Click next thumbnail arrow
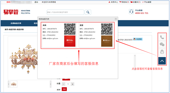This screenshot has height=93, width=170. coord(50,84)
